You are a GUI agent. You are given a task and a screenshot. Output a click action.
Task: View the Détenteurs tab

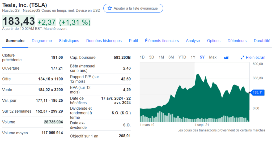click(x=237, y=41)
